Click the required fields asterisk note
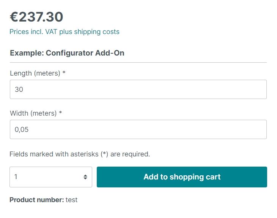 [80, 154]
